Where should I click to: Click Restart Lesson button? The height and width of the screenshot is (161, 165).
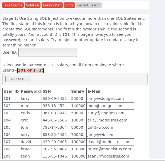point(89,5)
